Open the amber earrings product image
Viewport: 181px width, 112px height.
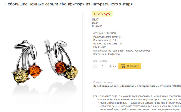pyautogui.click(x=44, y=61)
